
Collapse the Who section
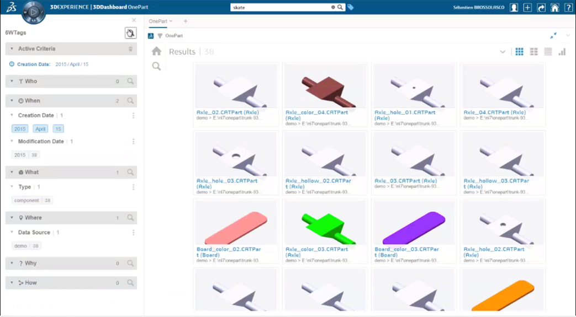[x=12, y=82]
